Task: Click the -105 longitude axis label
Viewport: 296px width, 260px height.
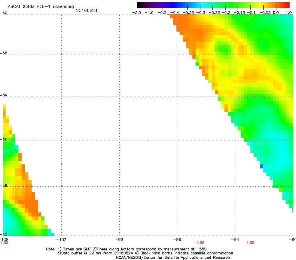Action: (4, 240)
